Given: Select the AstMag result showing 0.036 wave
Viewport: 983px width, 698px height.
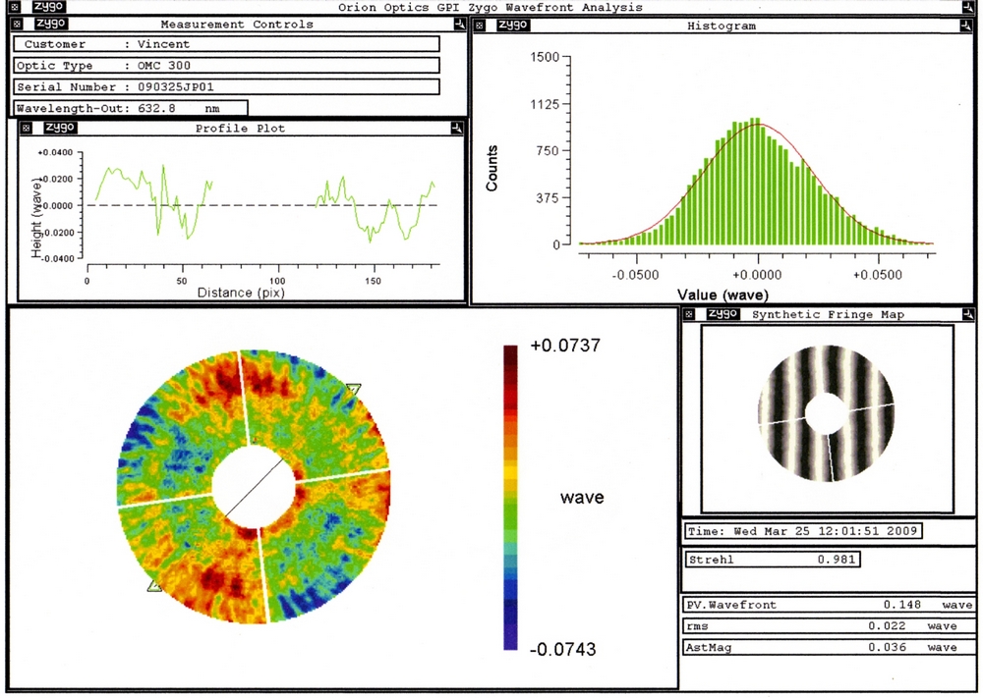Looking at the screenshot, I should tap(828, 647).
